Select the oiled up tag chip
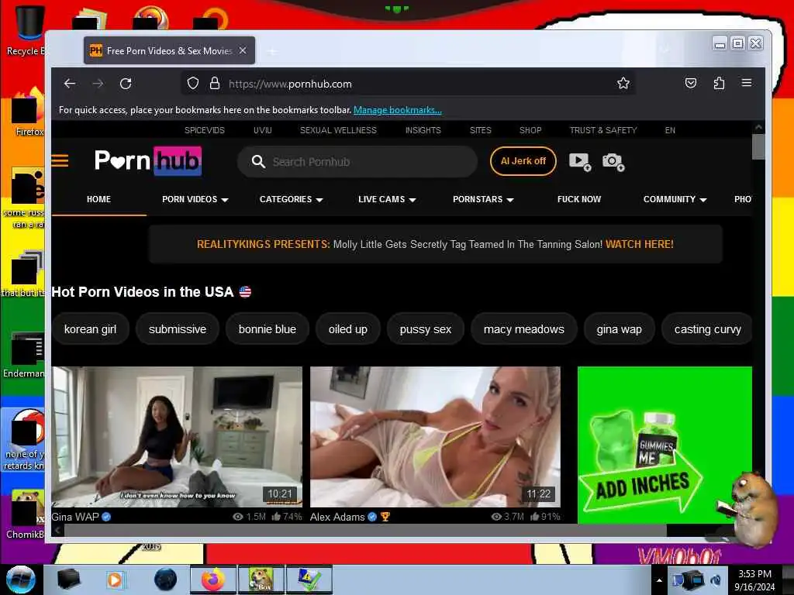Viewport: 794px width, 595px height. tap(348, 329)
